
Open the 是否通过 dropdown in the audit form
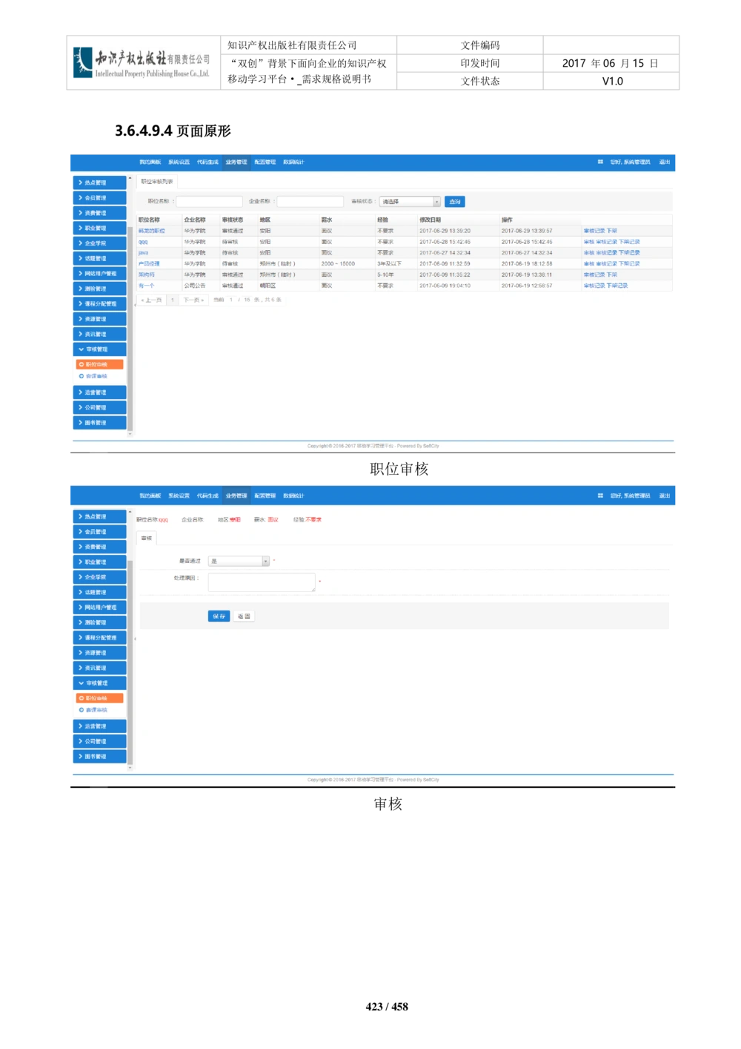click(239, 561)
